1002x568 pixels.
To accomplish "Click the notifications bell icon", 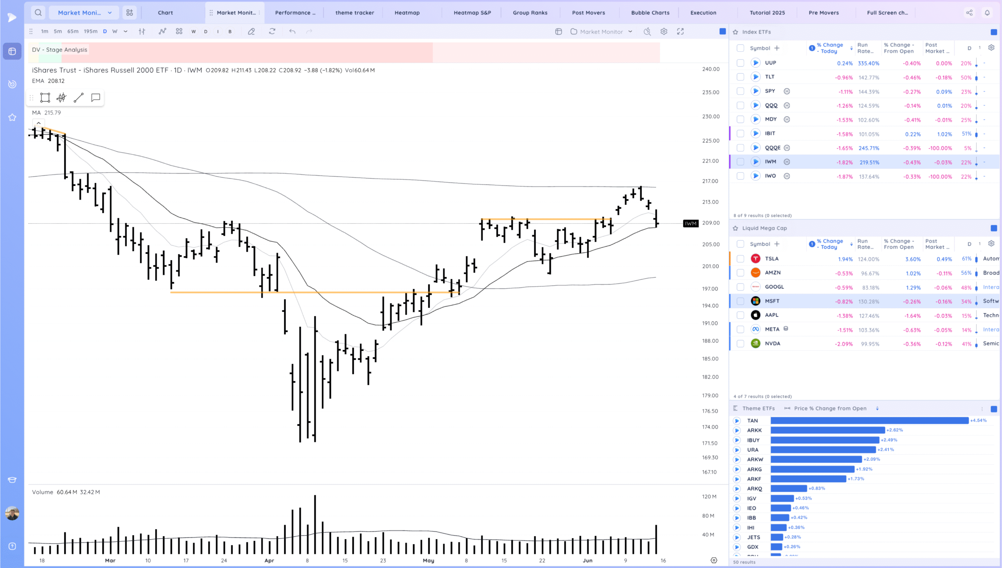I will tap(987, 13).
